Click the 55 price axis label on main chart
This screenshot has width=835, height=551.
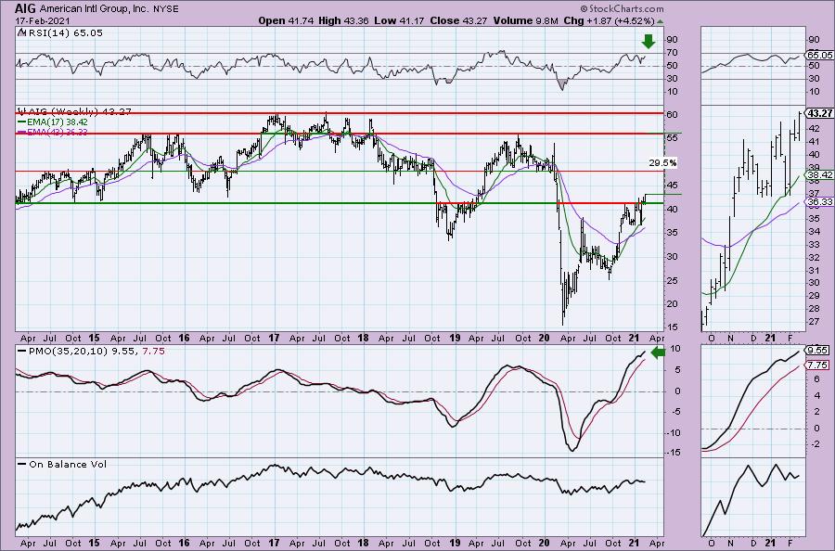[672, 138]
